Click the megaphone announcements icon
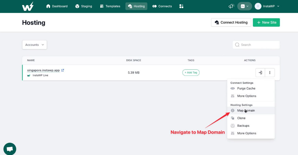The height and width of the screenshot is (155, 298). pos(231,6)
